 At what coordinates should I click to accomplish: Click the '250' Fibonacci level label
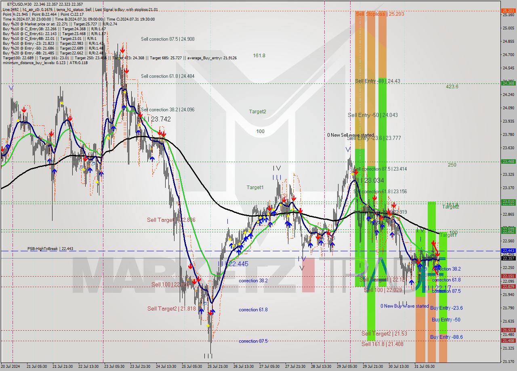[x=452, y=165]
